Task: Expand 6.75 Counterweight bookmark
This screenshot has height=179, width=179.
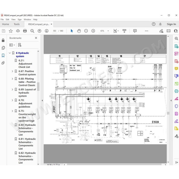Action: pyautogui.click(x=12, y=111)
